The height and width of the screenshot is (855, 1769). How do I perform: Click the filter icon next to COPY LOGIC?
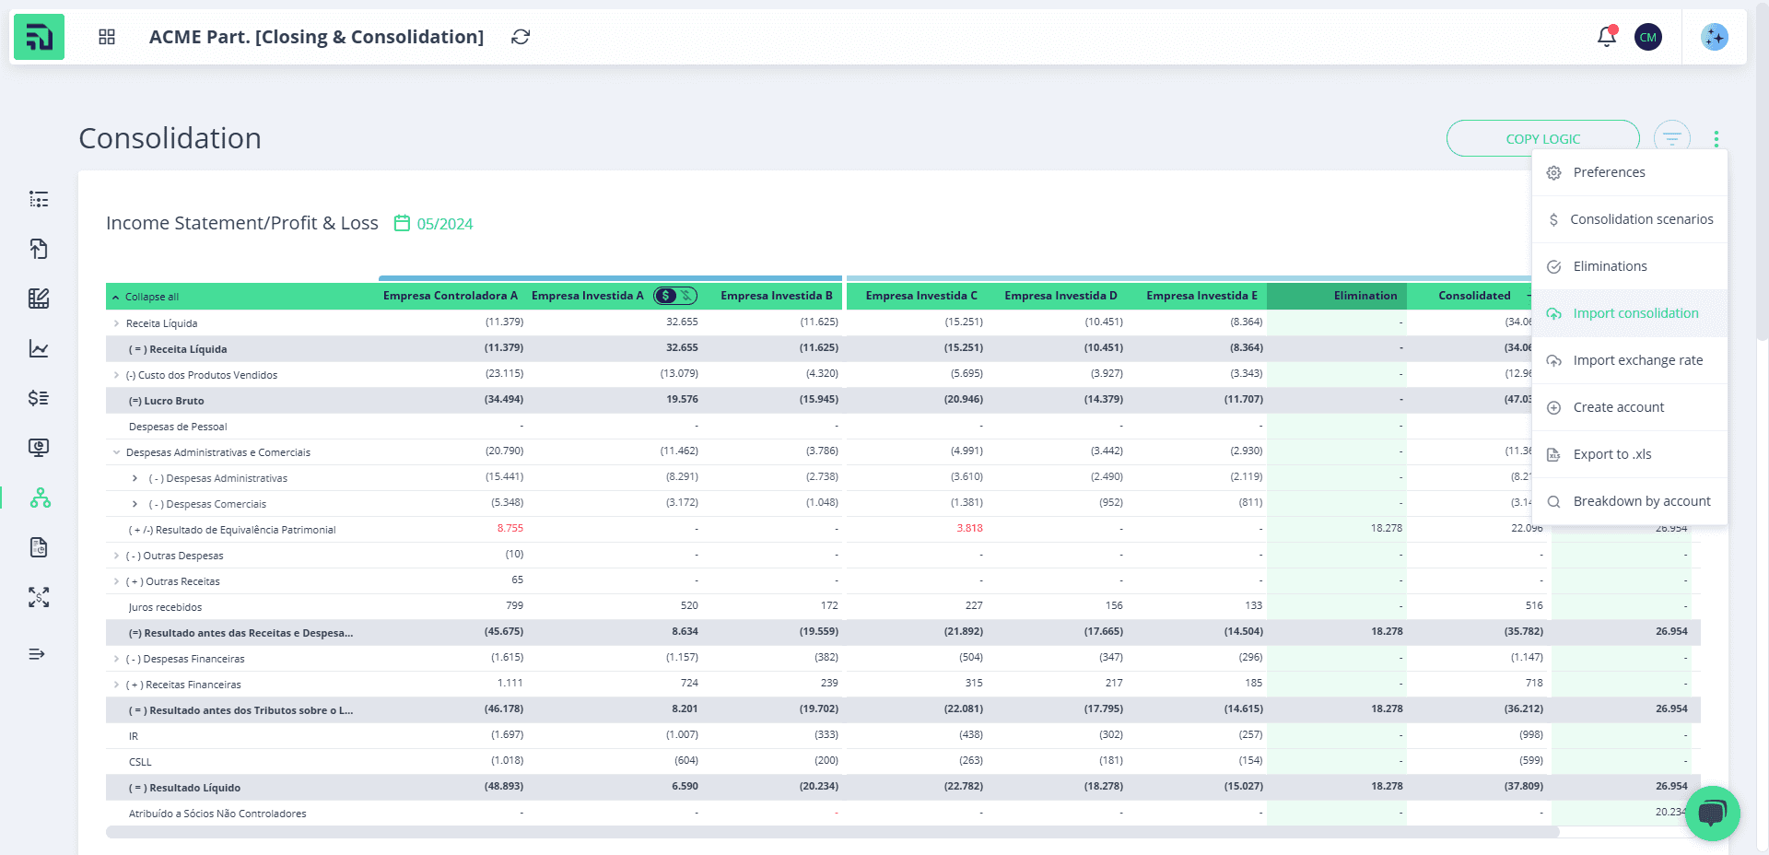coord(1672,138)
